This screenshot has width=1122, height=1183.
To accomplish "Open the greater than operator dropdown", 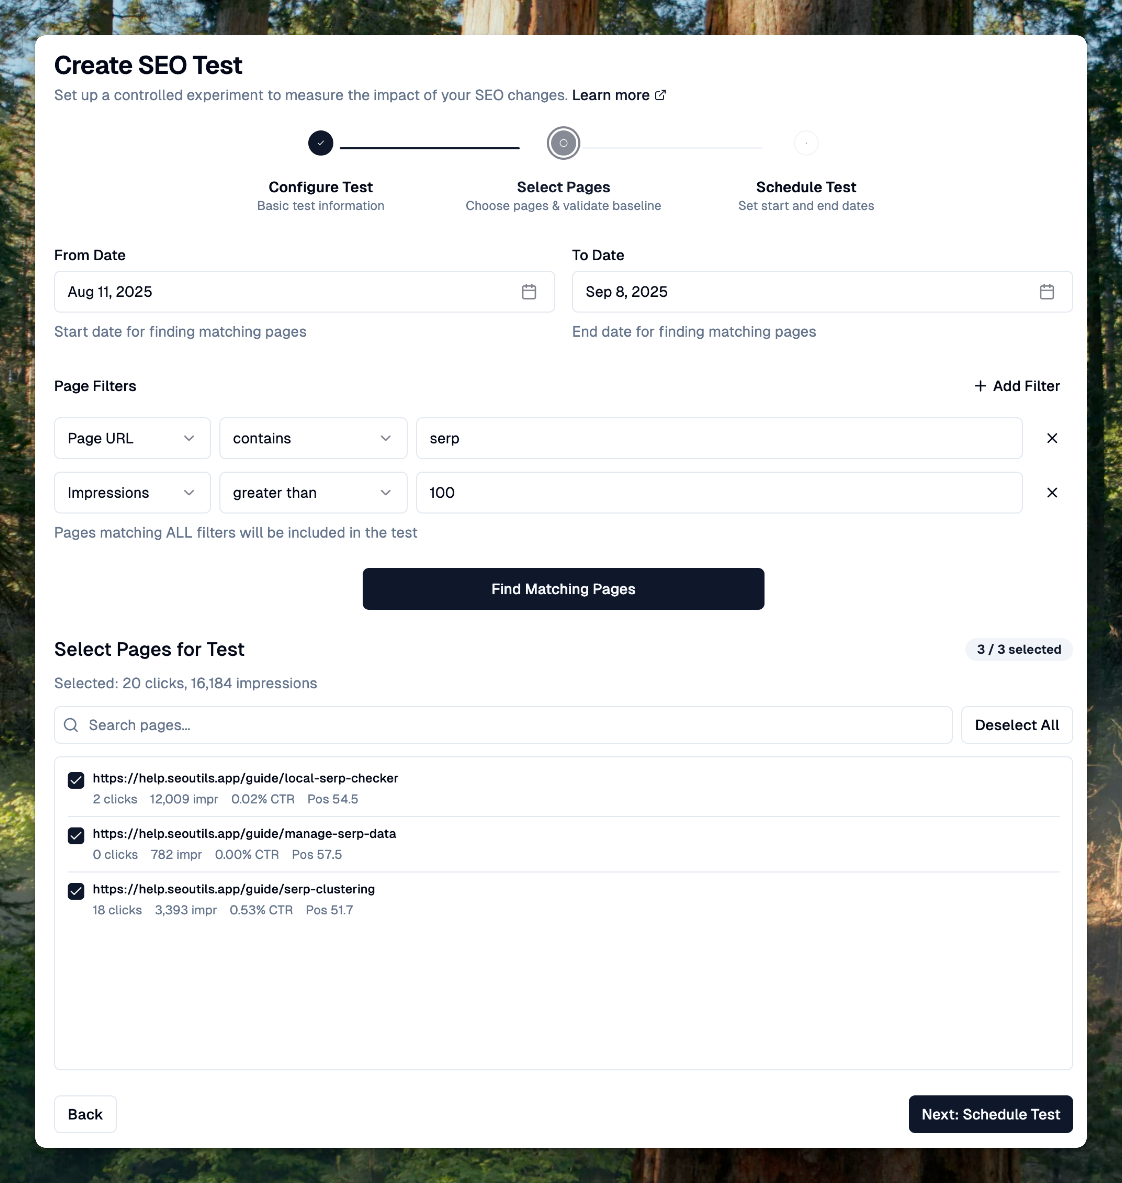I will 313,492.
